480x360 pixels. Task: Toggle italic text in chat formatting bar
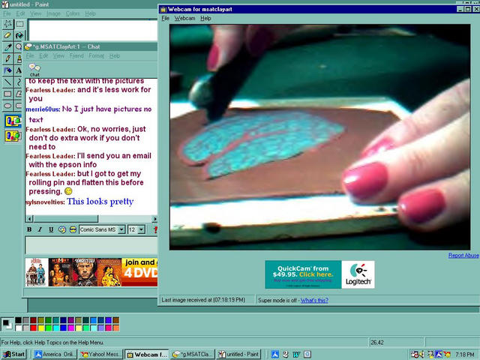pyautogui.click(x=40, y=229)
